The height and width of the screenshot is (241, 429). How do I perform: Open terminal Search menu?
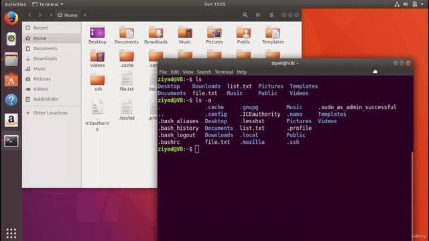coord(204,72)
